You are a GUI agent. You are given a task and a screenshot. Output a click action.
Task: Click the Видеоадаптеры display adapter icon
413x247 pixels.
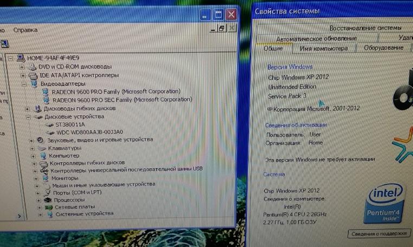[34, 84]
